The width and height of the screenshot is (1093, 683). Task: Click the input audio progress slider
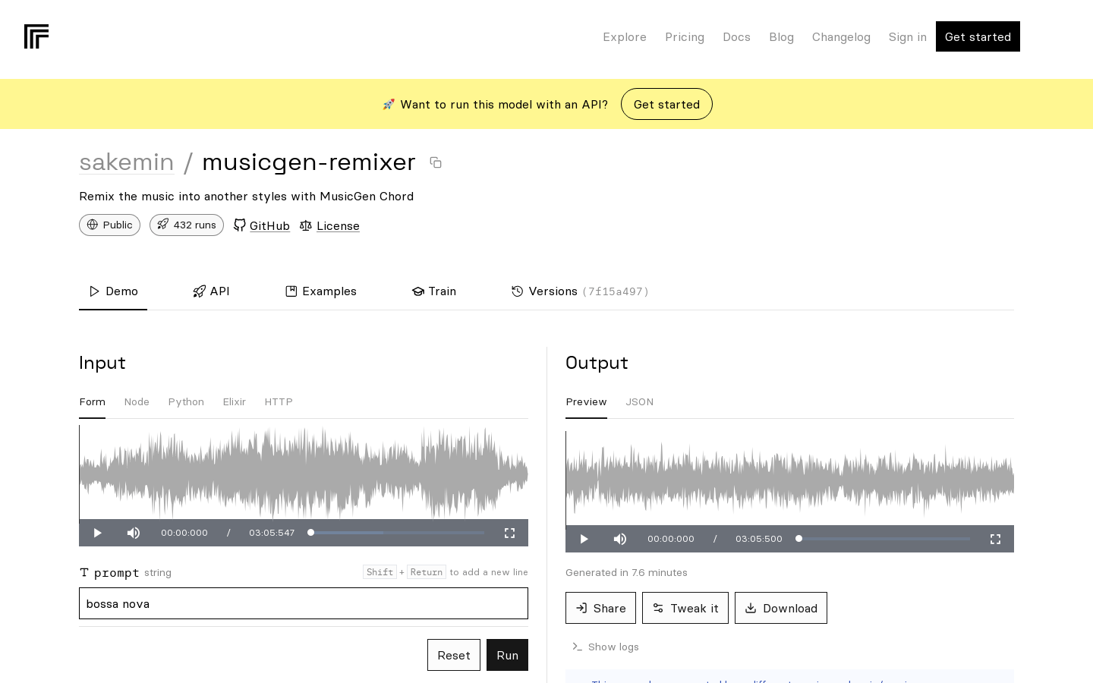(395, 533)
